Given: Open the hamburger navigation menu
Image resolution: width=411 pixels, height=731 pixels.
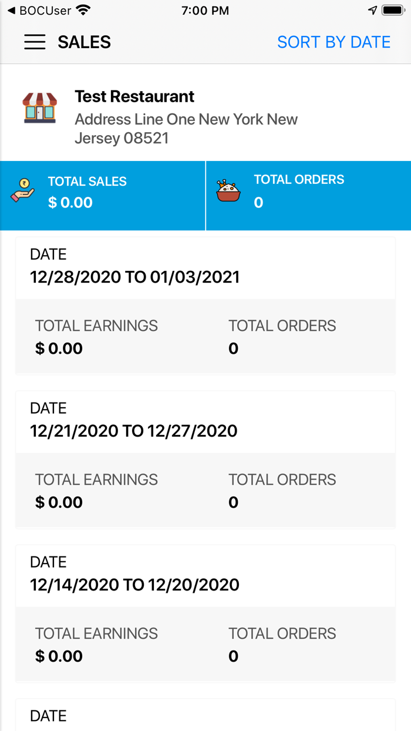Looking at the screenshot, I should click(x=35, y=42).
